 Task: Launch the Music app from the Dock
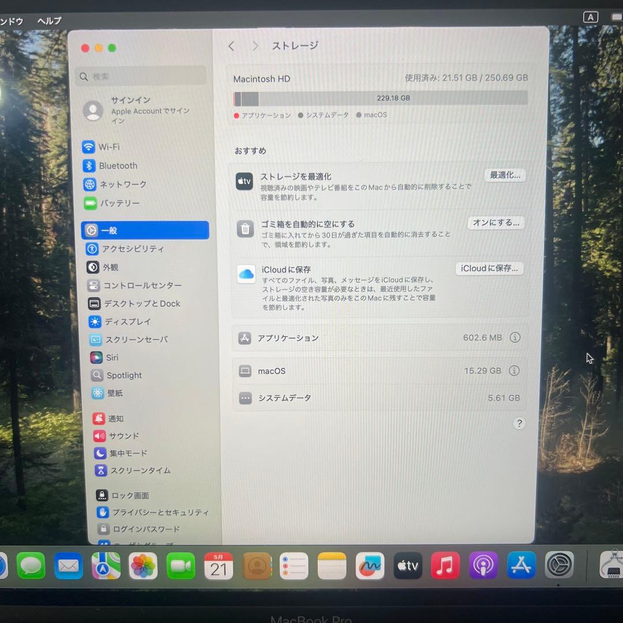click(445, 566)
